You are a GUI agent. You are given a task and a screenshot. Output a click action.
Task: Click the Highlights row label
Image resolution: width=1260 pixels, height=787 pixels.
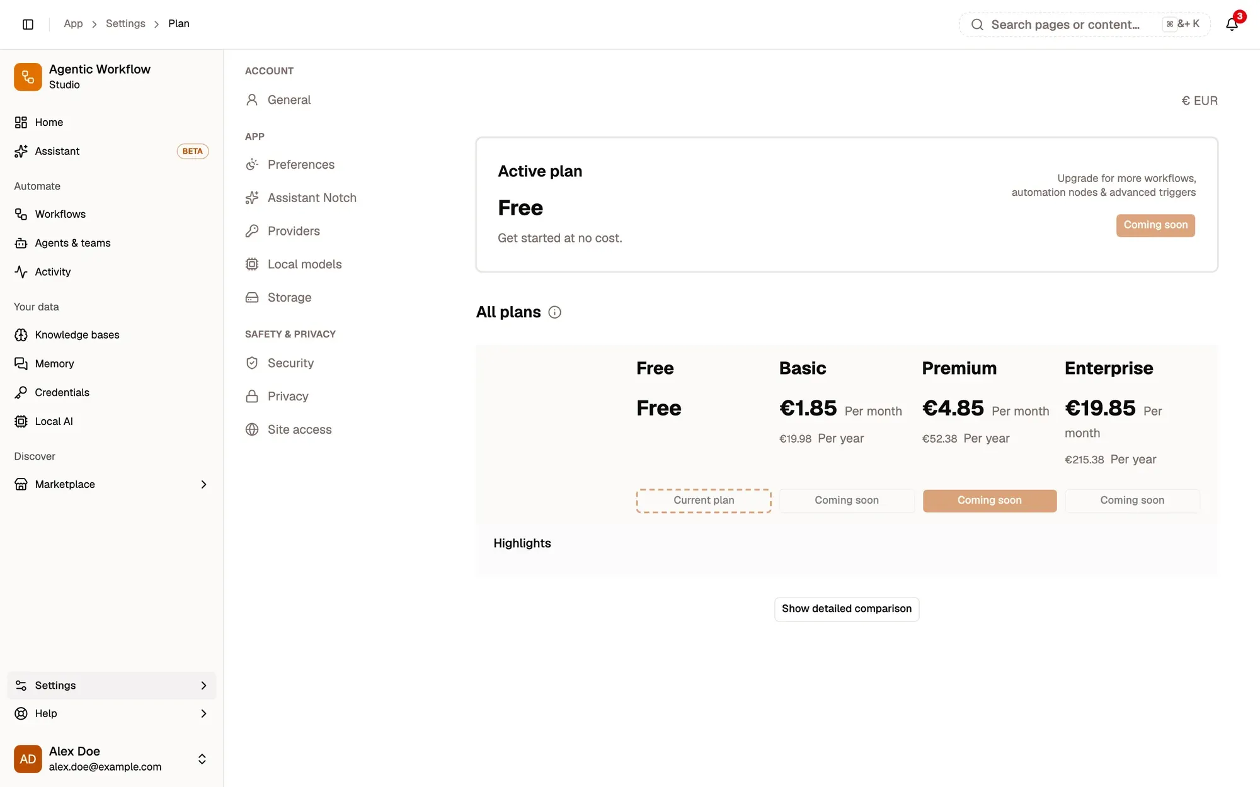pyautogui.click(x=522, y=543)
